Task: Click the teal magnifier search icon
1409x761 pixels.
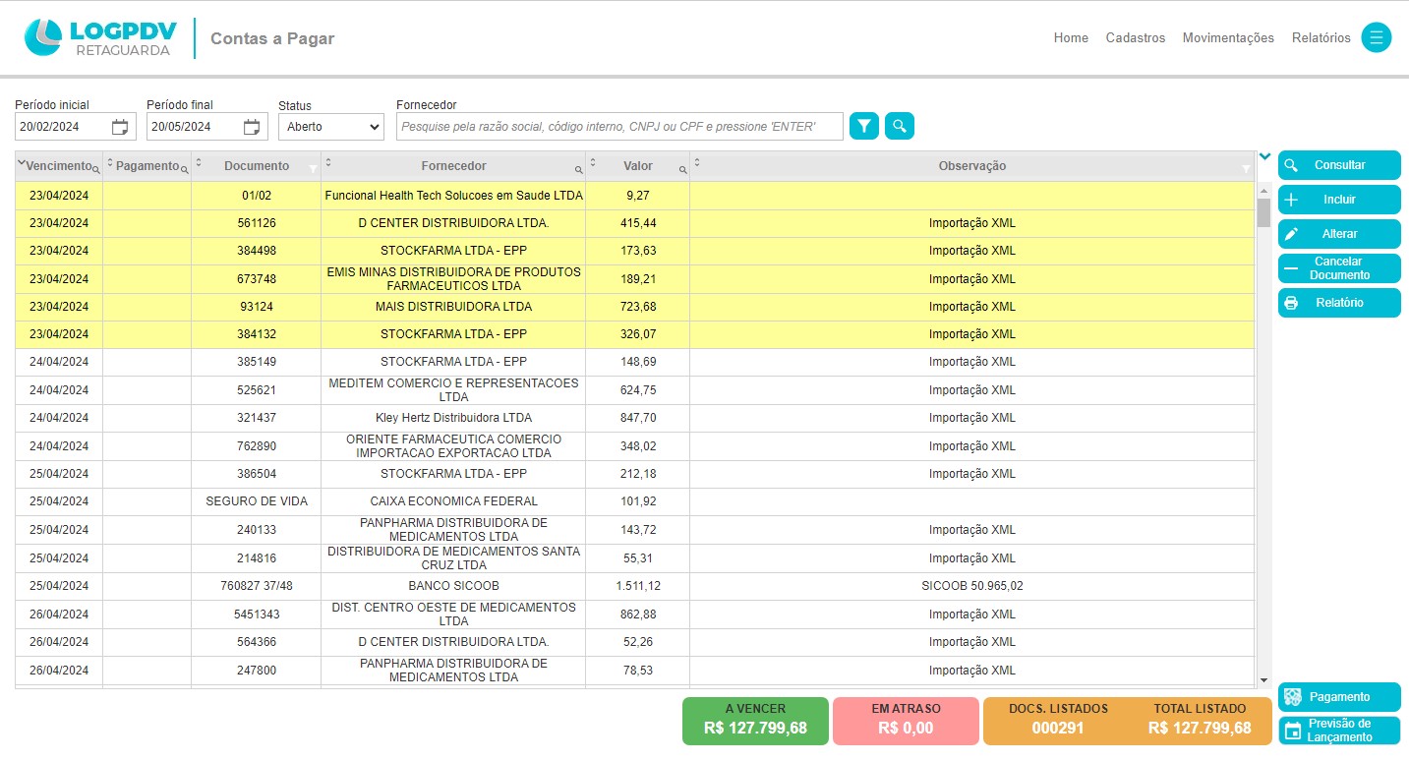Action: click(899, 126)
